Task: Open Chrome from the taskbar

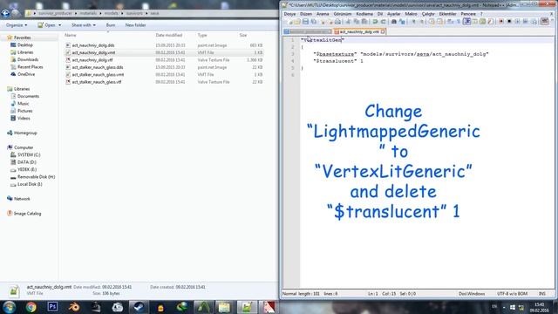Action: click(x=31, y=307)
